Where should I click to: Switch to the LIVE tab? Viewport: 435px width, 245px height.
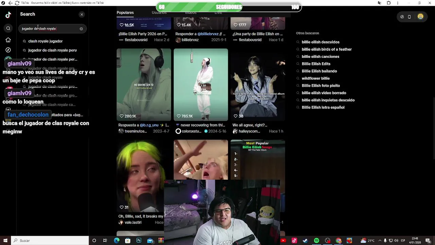click(218, 13)
